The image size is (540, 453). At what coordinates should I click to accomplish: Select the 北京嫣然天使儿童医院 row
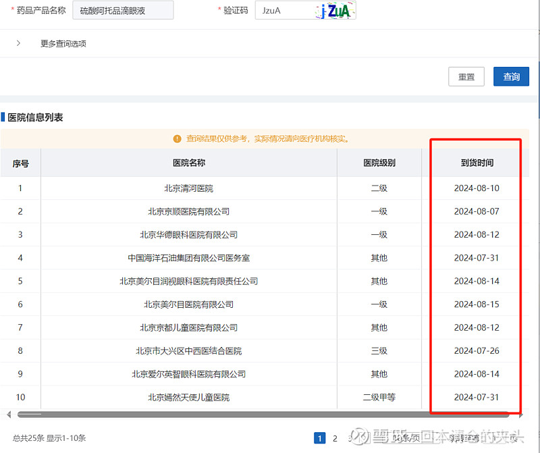[189, 397]
